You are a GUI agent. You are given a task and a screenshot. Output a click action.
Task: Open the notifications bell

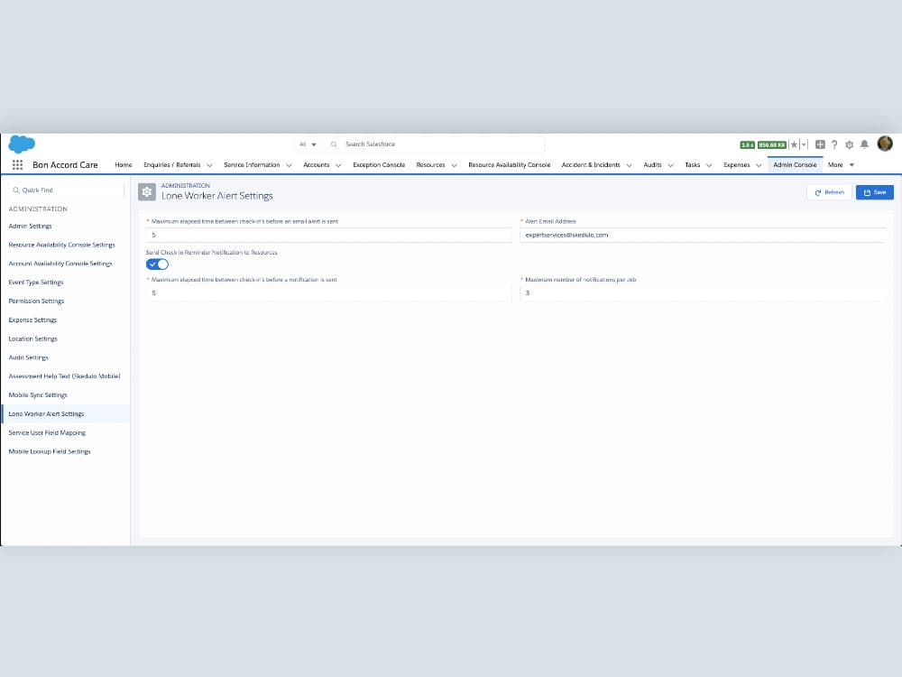[x=864, y=144]
